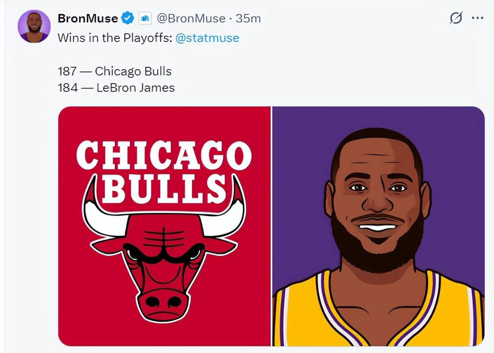The height and width of the screenshot is (353, 494).
Task: Open the BronMuse profile avatar
Action: tap(34, 26)
